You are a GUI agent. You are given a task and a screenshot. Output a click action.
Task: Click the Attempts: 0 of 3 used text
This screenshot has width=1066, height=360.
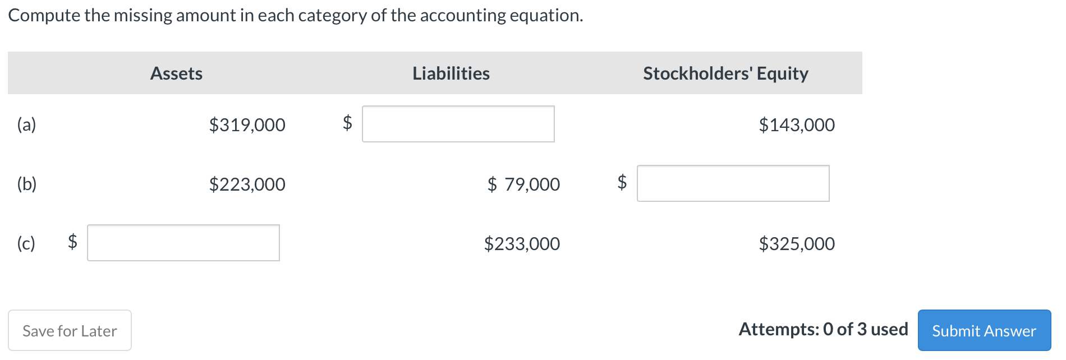coord(824,330)
